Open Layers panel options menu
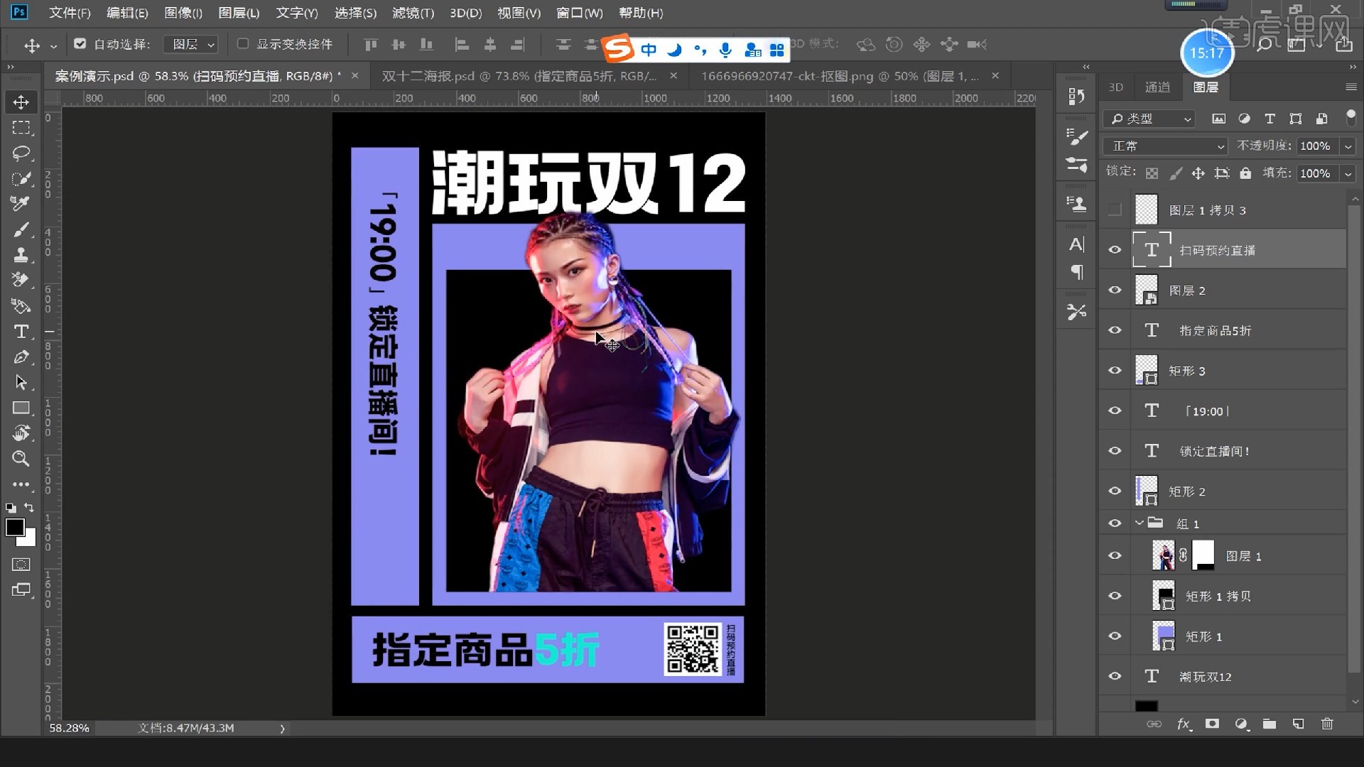This screenshot has width=1364, height=767. [x=1351, y=87]
